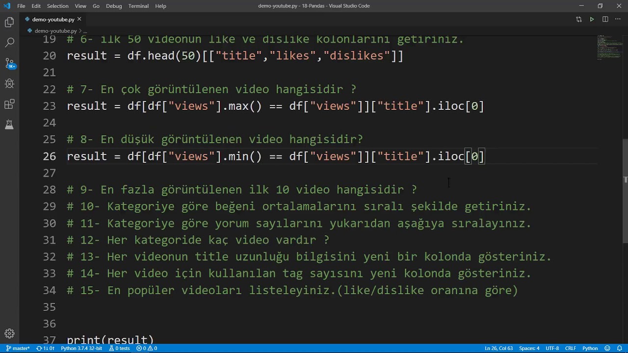Click the comment '# 15- En popüler videoları'

292,290
